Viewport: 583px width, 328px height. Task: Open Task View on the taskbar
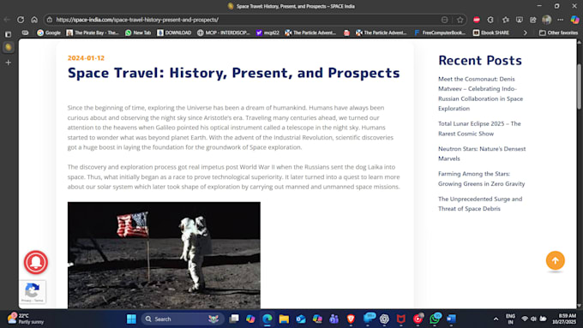coord(234,319)
